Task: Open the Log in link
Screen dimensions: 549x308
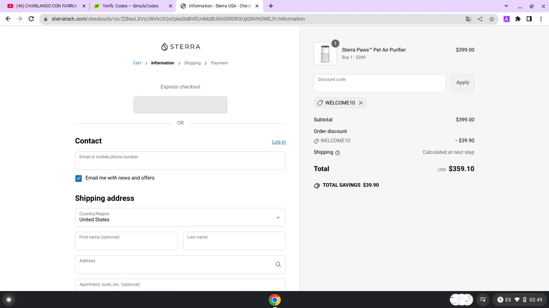Action: click(x=279, y=142)
